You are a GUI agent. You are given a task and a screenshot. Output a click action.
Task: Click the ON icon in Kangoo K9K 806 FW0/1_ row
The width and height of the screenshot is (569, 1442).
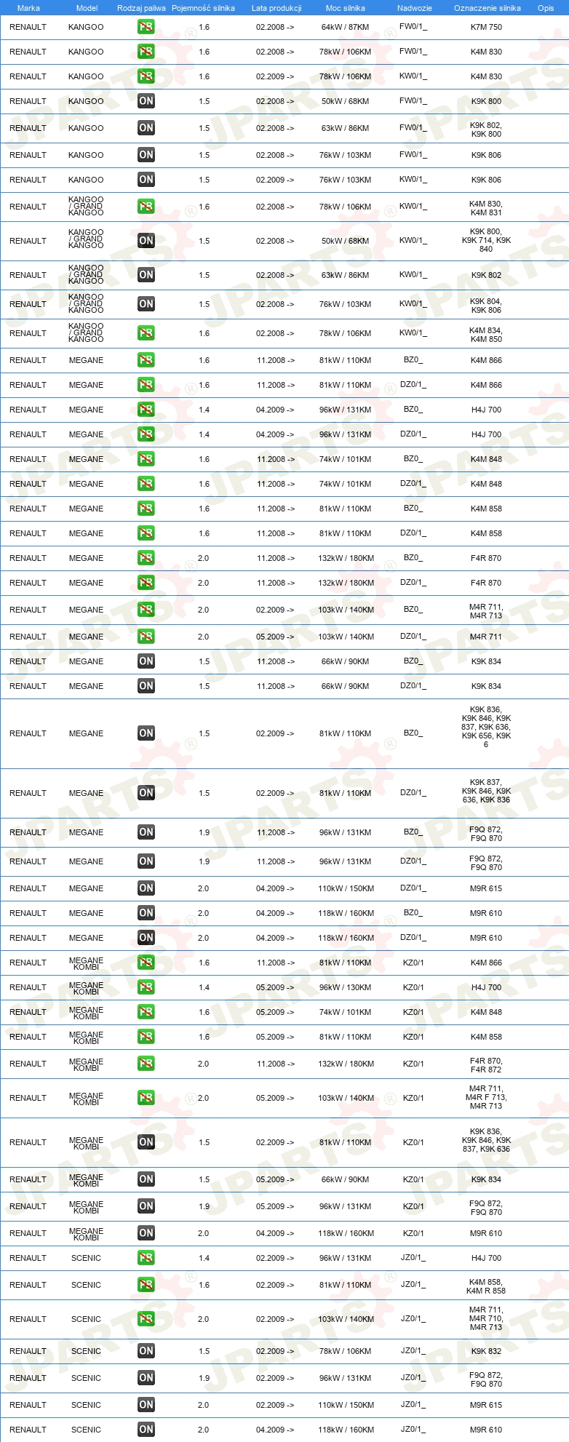[x=146, y=155]
